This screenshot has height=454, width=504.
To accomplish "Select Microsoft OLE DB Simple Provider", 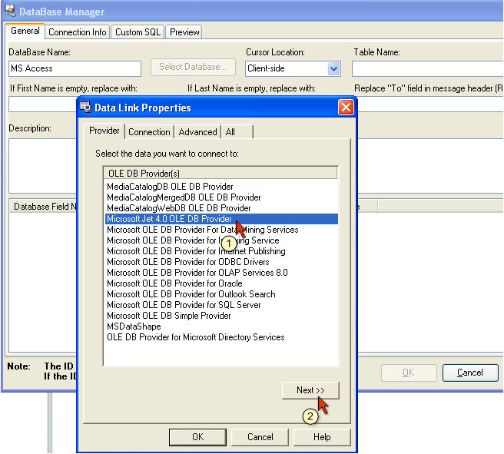I will point(221,316).
